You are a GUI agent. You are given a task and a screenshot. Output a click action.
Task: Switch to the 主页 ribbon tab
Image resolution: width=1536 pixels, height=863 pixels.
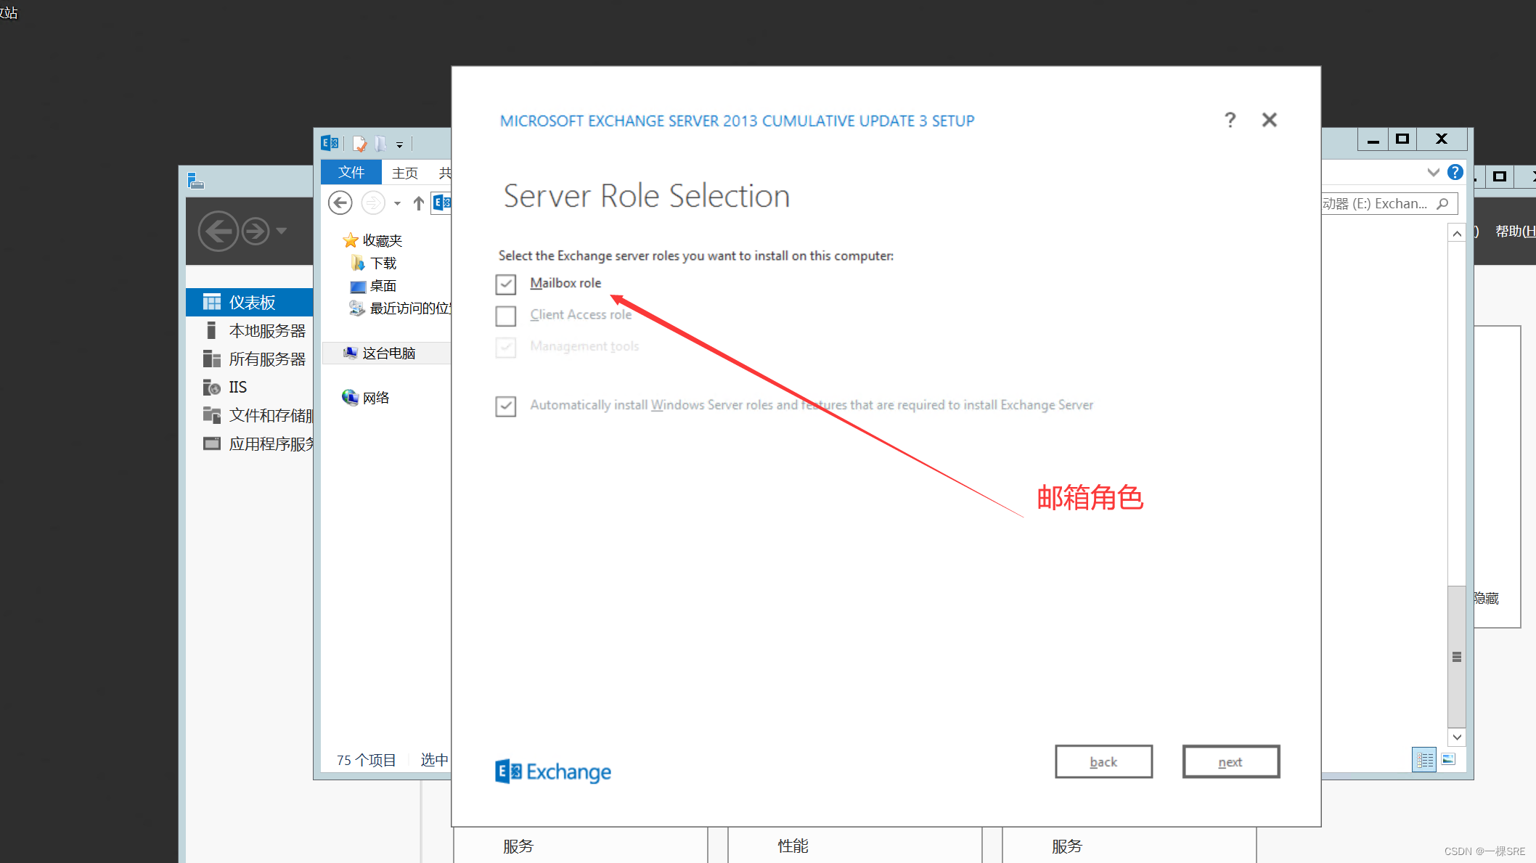coord(404,173)
